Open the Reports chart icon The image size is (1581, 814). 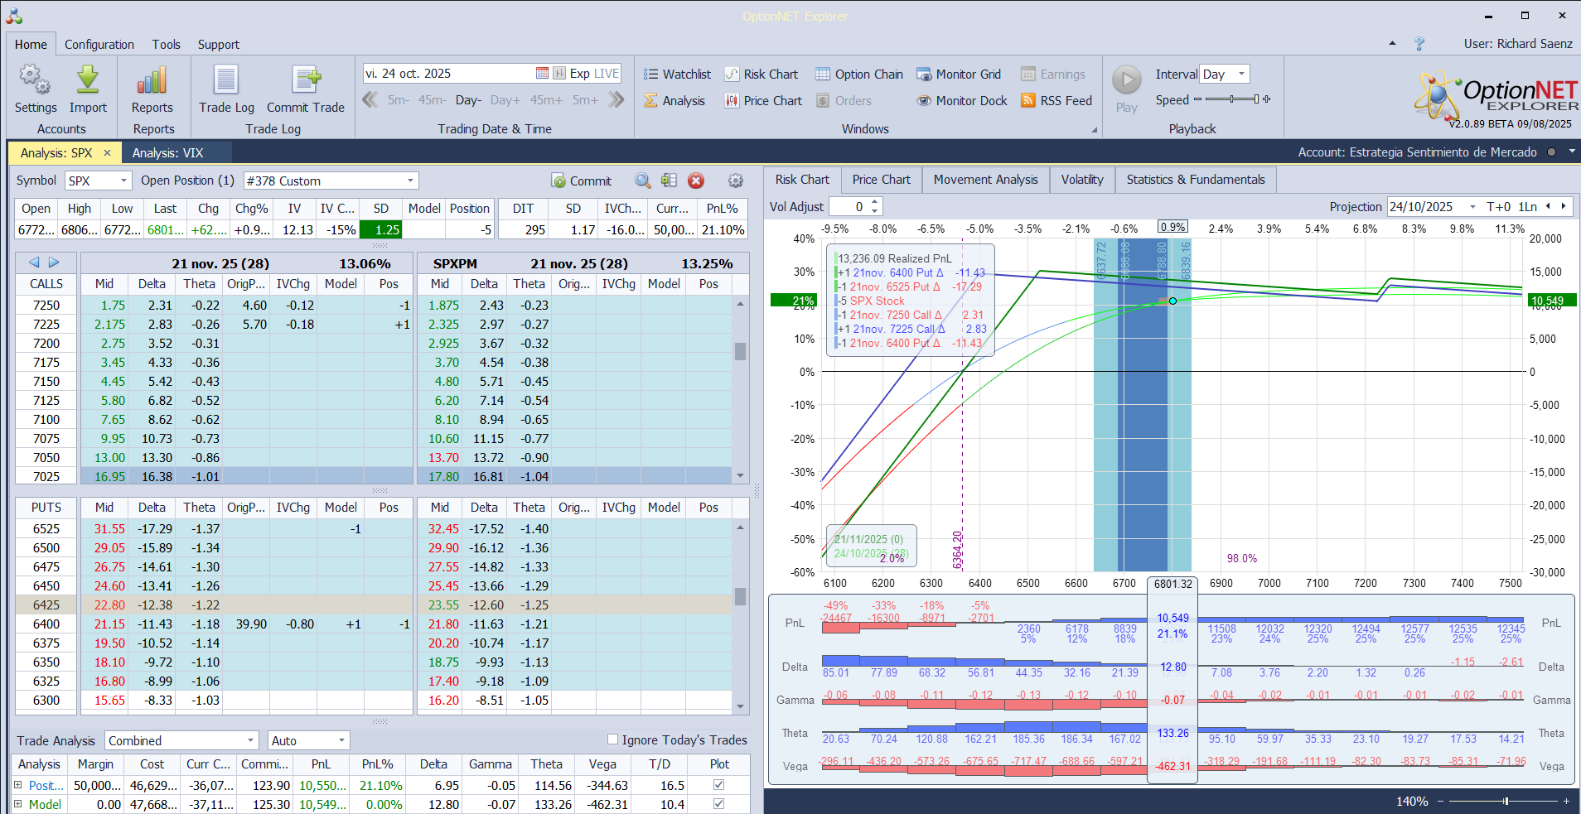pyautogui.click(x=152, y=80)
